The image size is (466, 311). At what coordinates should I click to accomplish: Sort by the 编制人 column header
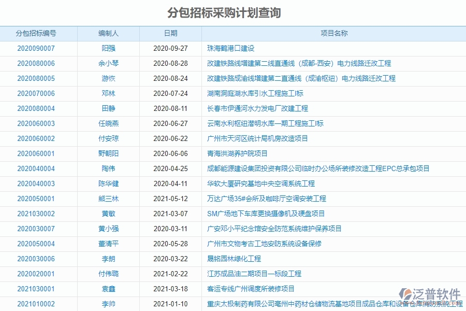click(108, 33)
